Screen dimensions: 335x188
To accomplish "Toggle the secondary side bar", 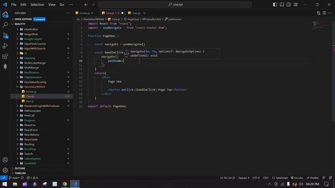I will (288, 5).
